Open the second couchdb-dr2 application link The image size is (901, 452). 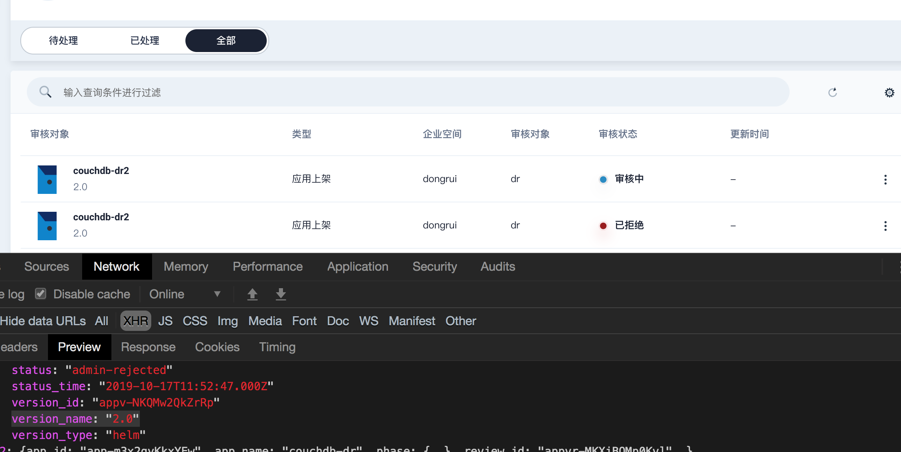[x=101, y=217]
